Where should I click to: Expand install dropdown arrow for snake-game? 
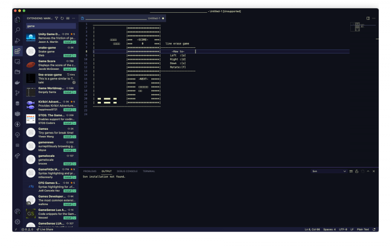click(x=74, y=55)
